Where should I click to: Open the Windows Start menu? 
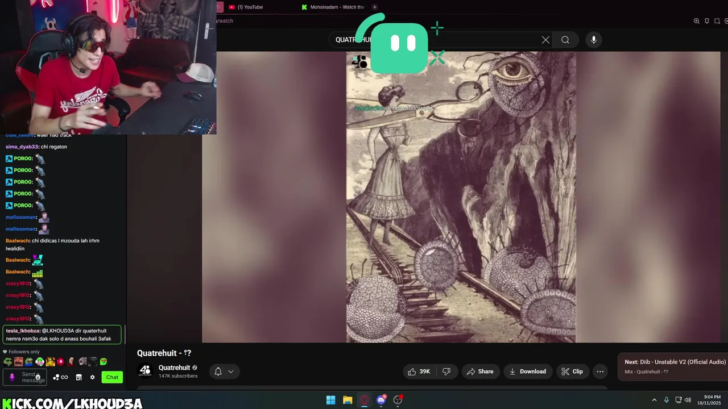[330, 400]
